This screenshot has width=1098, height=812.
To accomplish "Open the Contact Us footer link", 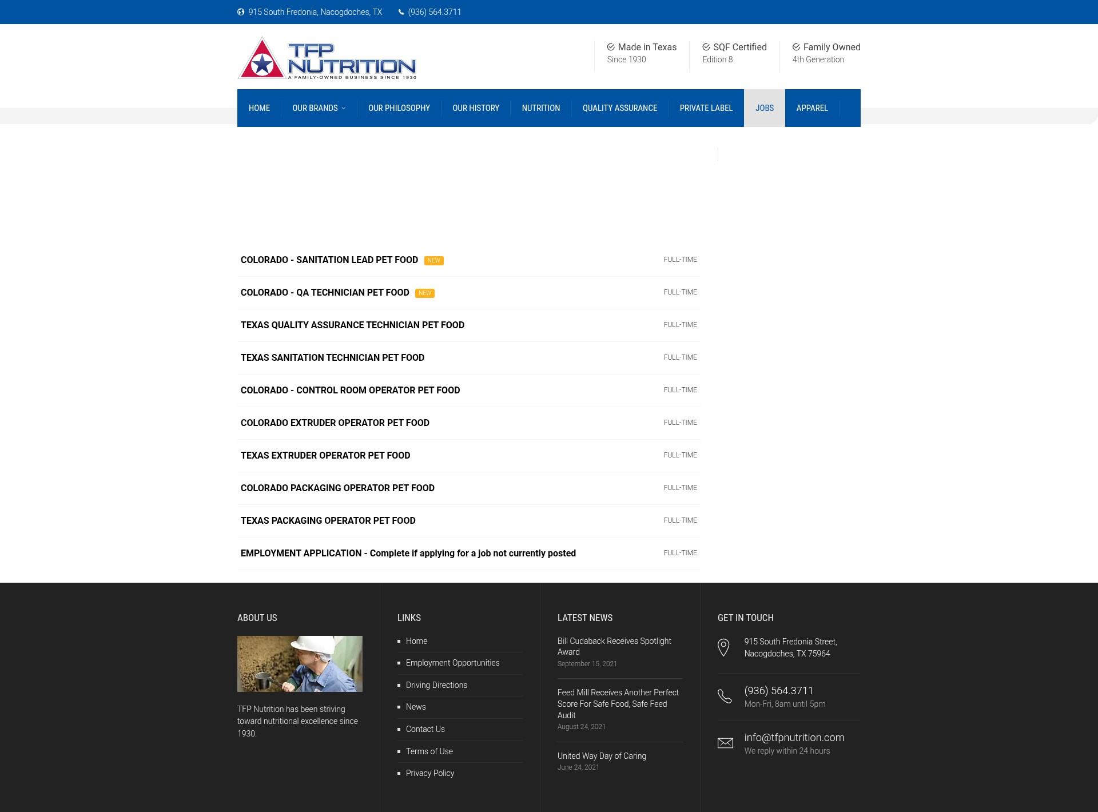I will tap(425, 729).
